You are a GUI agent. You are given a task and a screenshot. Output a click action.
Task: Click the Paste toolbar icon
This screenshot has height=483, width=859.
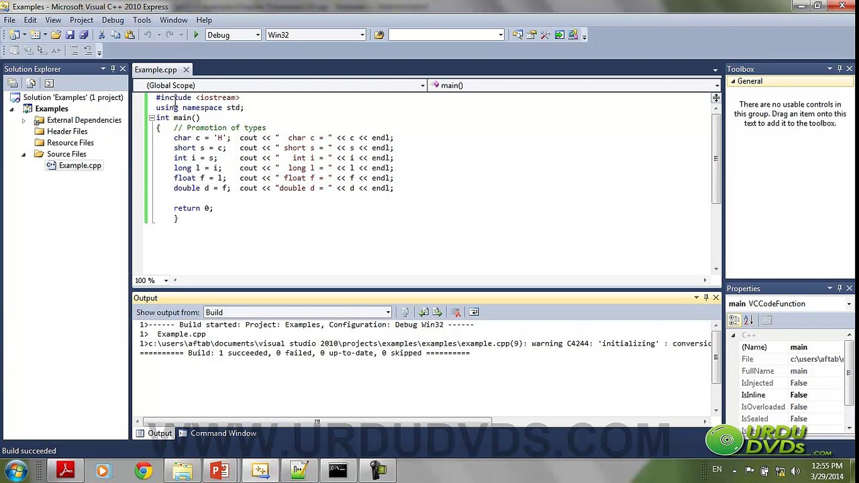click(130, 35)
